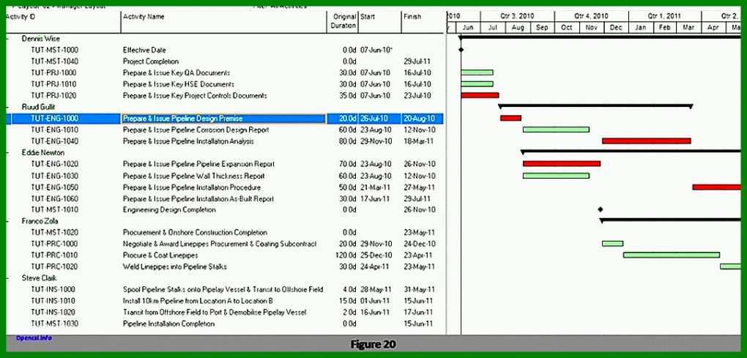Select the highlighted TUT-ENG-1000 row ID

54,119
